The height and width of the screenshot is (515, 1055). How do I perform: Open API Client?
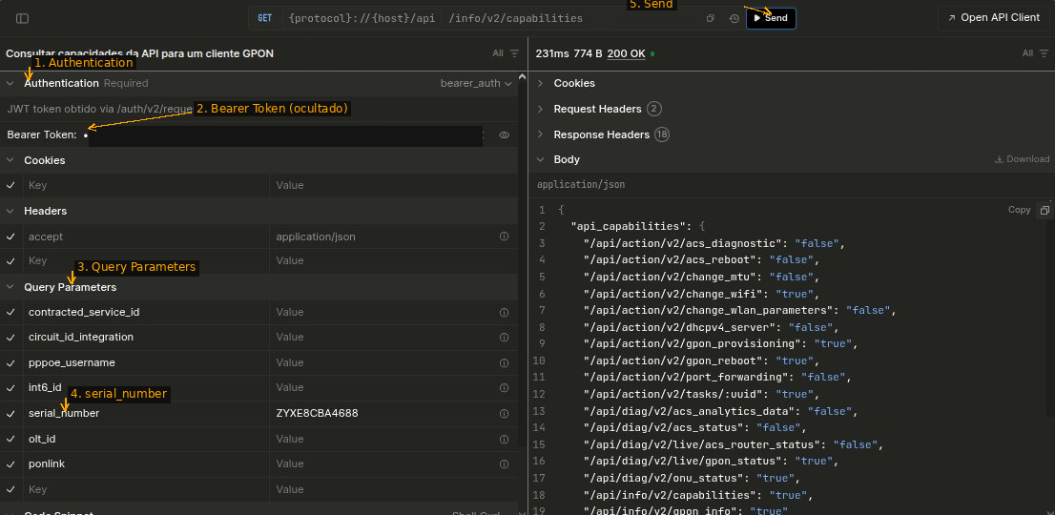(x=993, y=18)
